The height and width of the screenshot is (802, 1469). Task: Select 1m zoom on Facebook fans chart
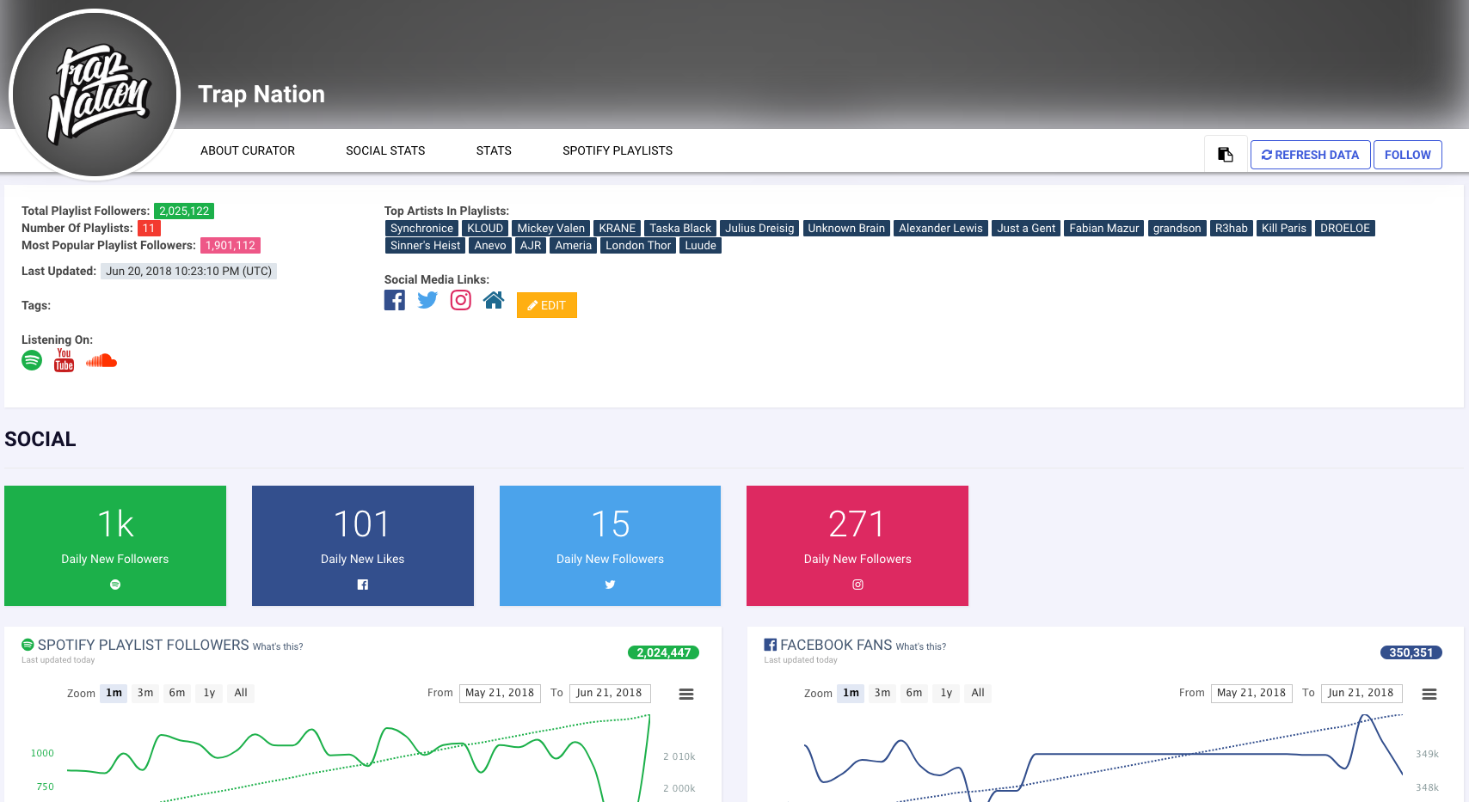pyautogui.click(x=851, y=693)
